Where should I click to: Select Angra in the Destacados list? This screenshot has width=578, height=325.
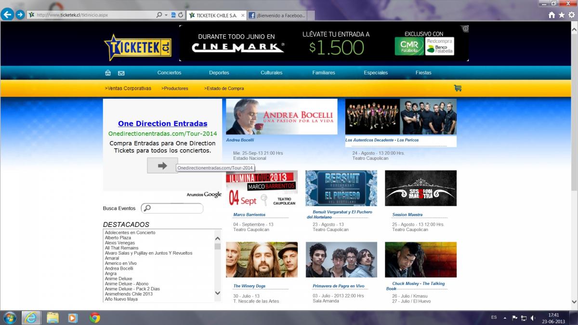pyautogui.click(x=112, y=273)
